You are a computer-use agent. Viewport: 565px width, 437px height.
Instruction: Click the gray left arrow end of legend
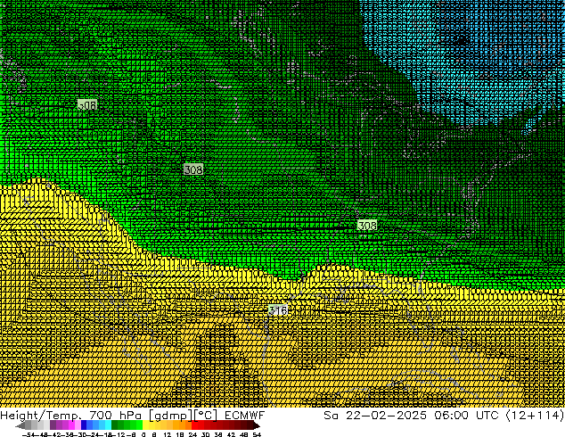pyautogui.click(x=20, y=425)
